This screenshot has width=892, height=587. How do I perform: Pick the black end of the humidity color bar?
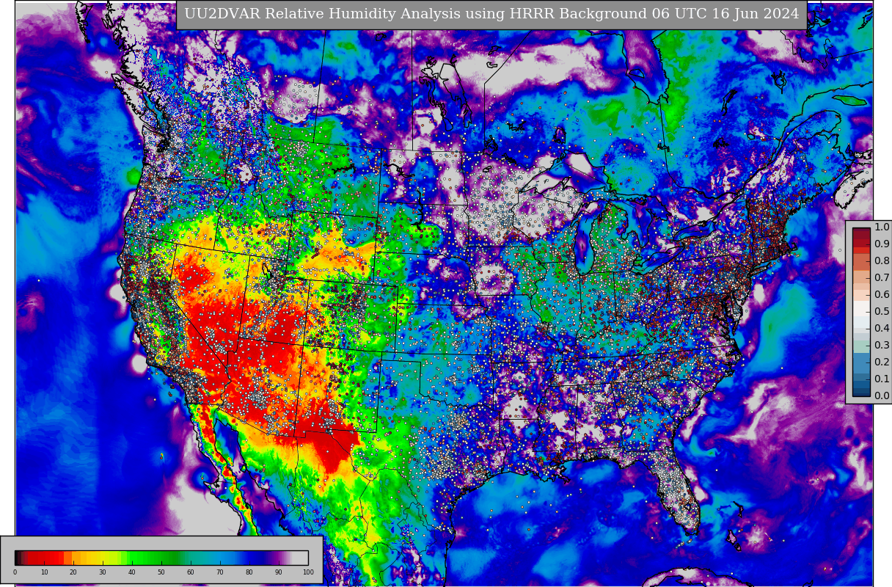[x=18, y=558]
